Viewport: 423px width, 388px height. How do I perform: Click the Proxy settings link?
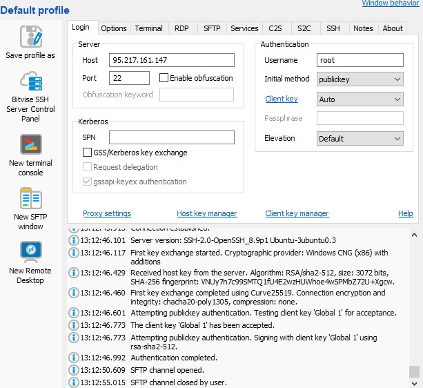[106, 213]
